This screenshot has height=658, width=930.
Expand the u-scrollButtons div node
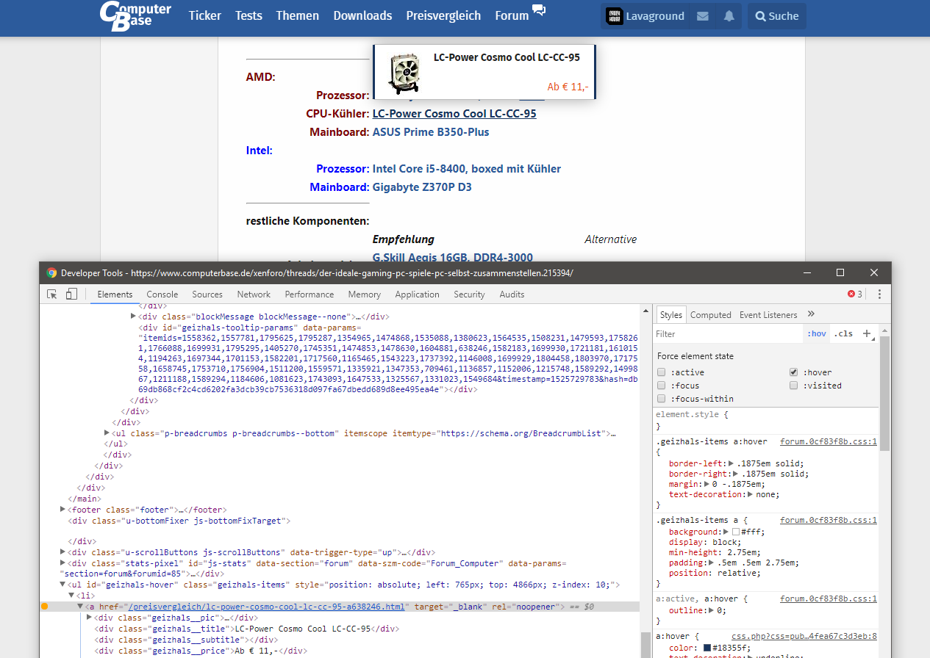tap(62, 552)
